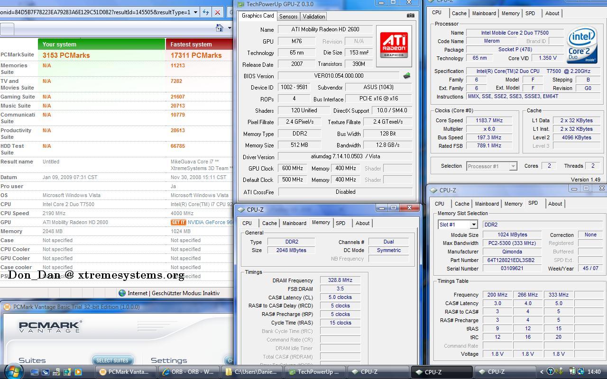Click the SELECT SUITES button in PCMark Vantage
This screenshot has height=379, width=607.
pos(112,361)
